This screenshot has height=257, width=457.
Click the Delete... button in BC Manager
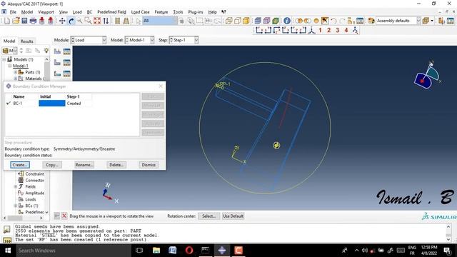coord(116,165)
